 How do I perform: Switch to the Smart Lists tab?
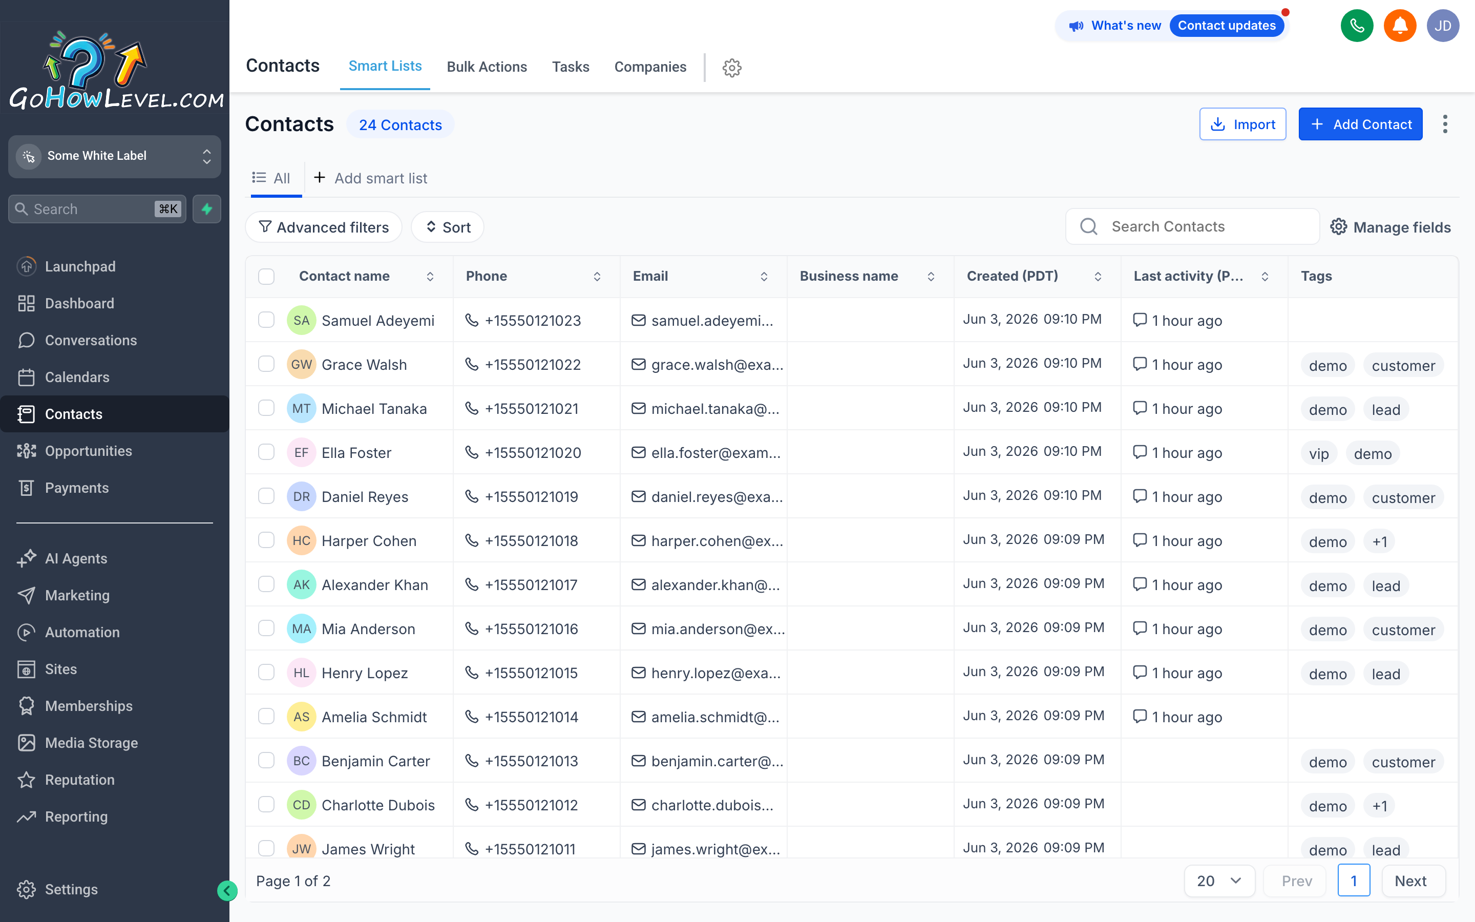pos(385,67)
